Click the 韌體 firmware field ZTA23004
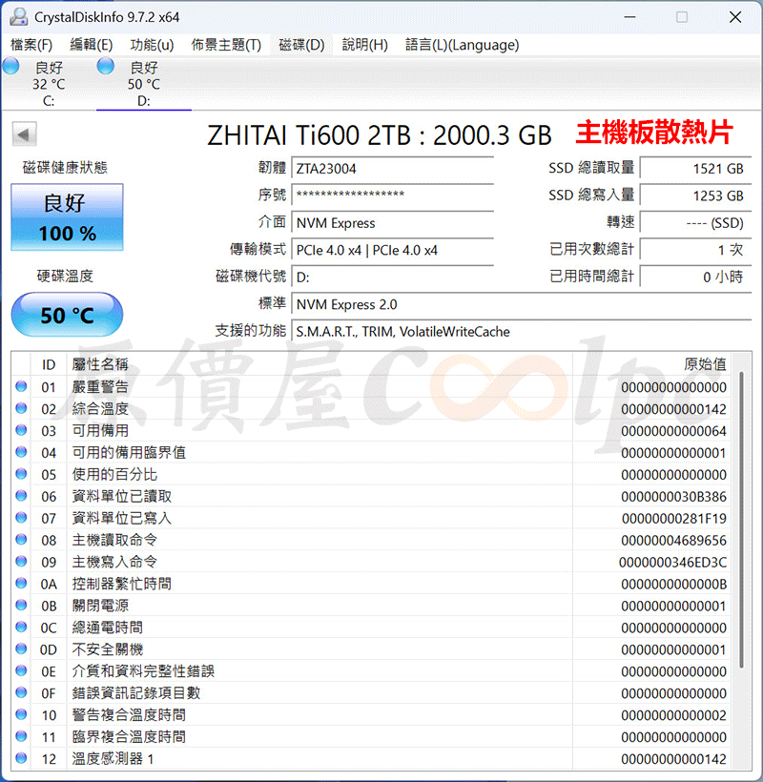Viewport: 763px width, 782px height. coord(392,169)
